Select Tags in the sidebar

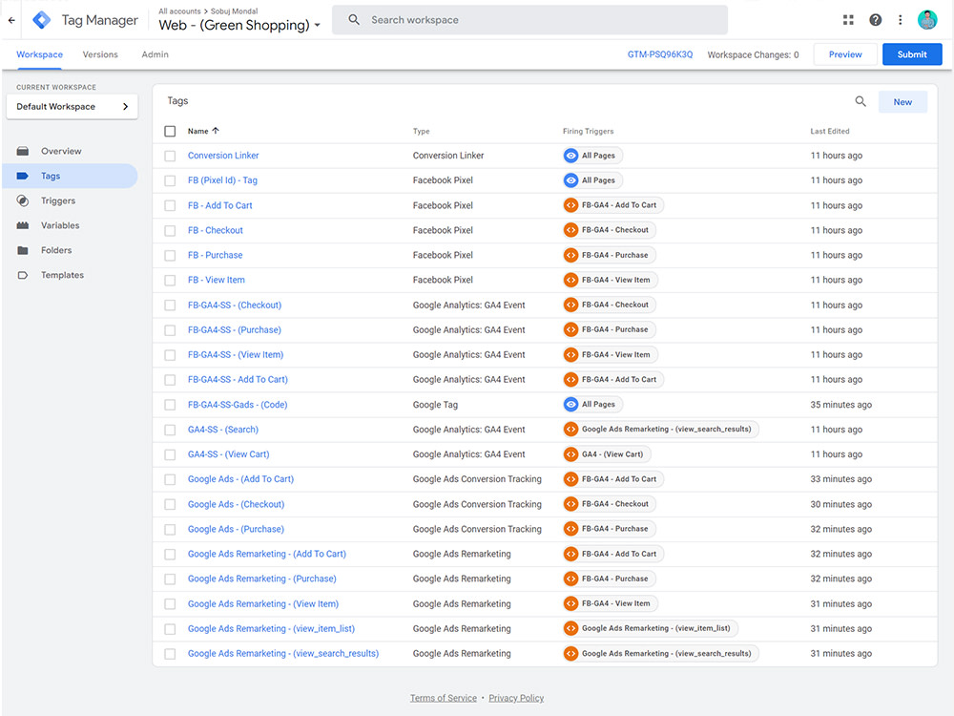70,176
